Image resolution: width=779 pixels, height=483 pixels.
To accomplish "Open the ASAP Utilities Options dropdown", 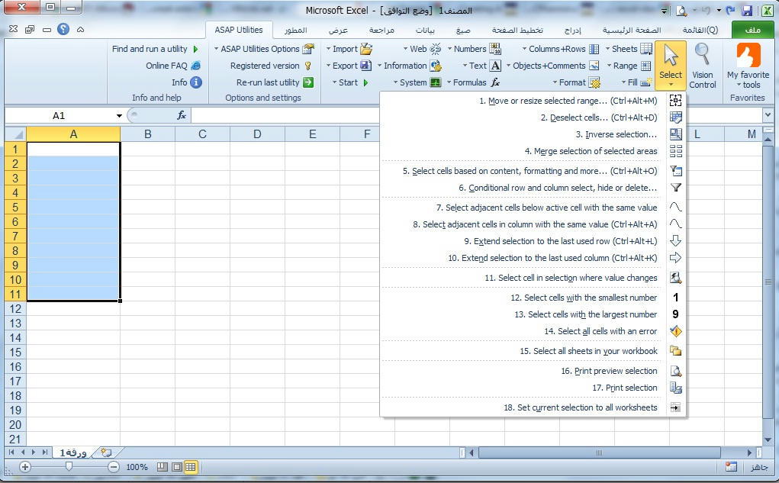I will pyautogui.click(x=264, y=49).
